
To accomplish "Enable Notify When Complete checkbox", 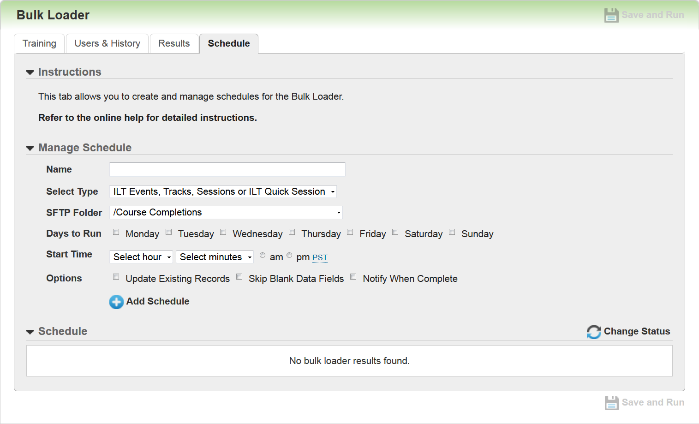I will click(x=353, y=277).
